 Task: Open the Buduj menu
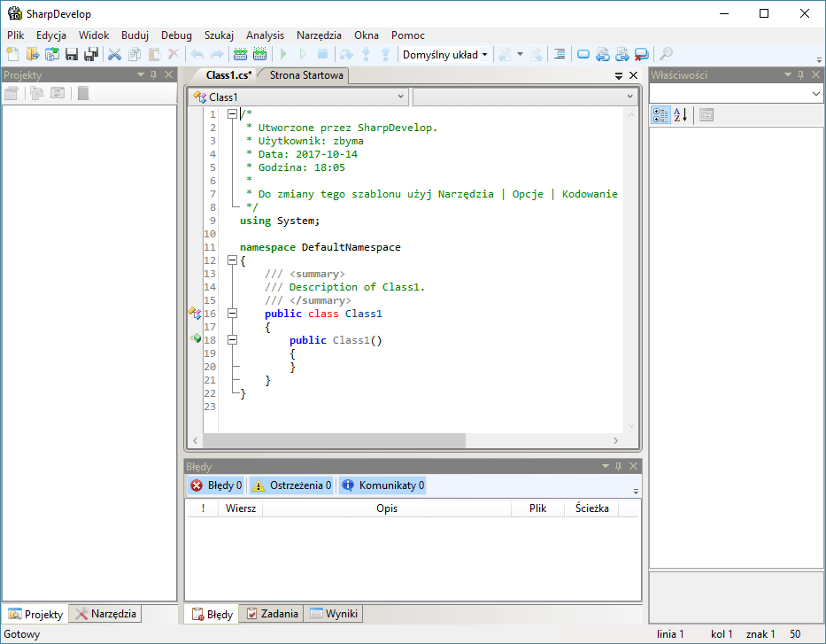tap(135, 35)
